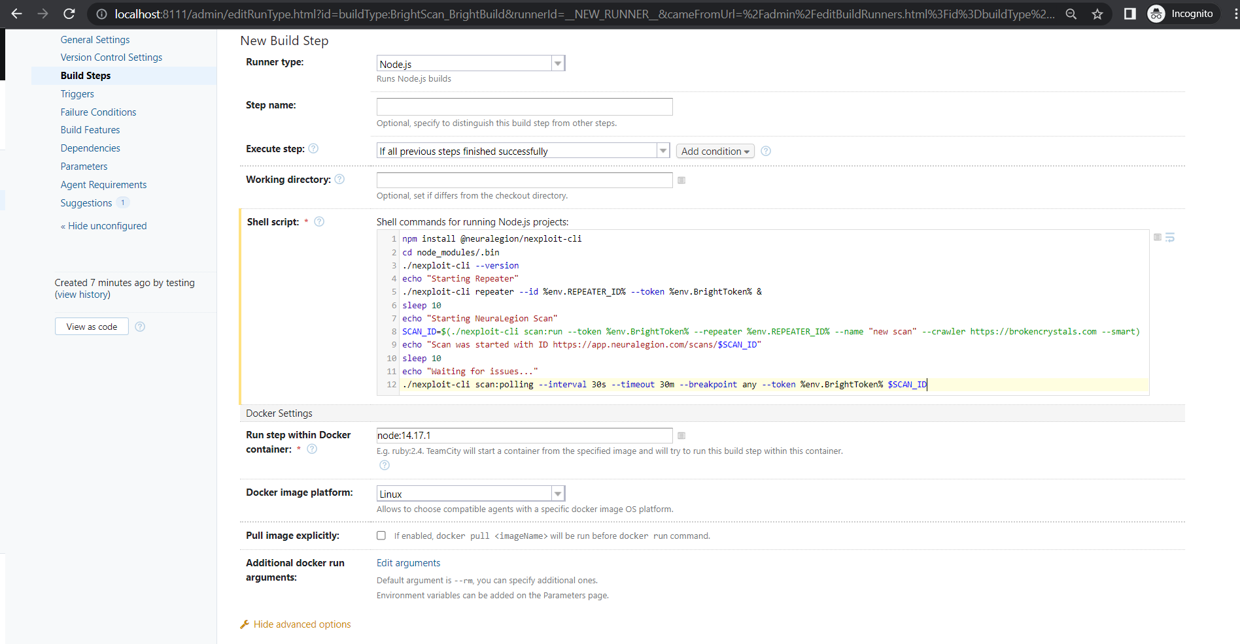Open Suggestions in the sidebar
The width and height of the screenshot is (1240, 644).
click(86, 203)
